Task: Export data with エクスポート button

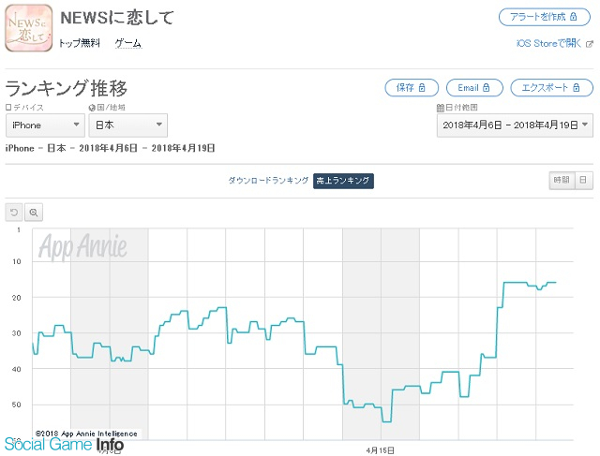Action: pyautogui.click(x=552, y=88)
